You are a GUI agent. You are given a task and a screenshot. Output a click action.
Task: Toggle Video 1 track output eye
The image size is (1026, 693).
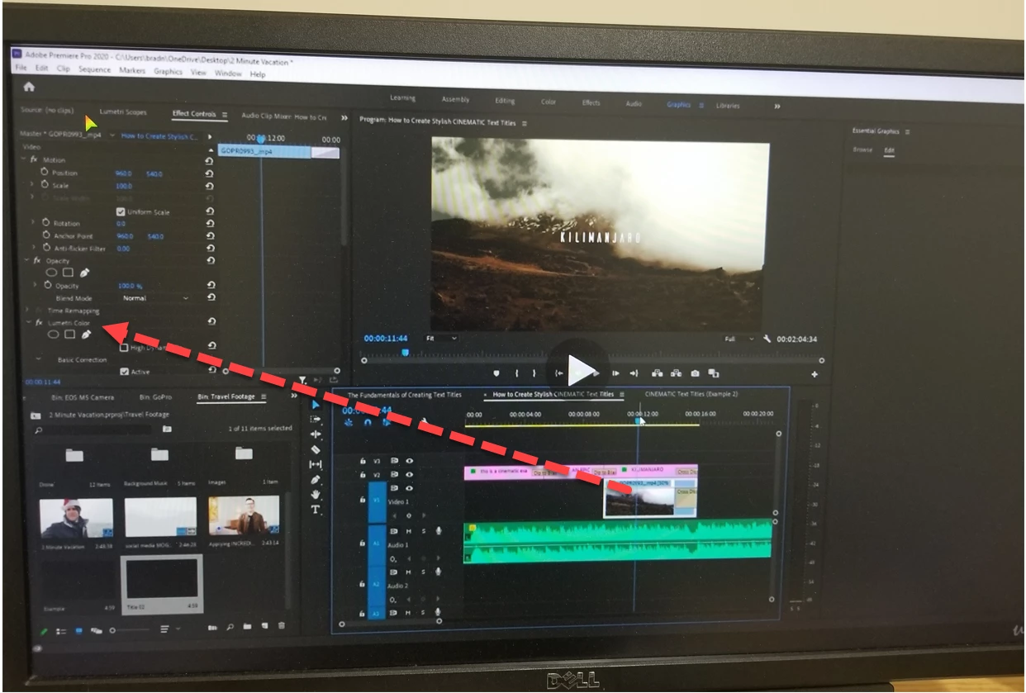tap(409, 488)
